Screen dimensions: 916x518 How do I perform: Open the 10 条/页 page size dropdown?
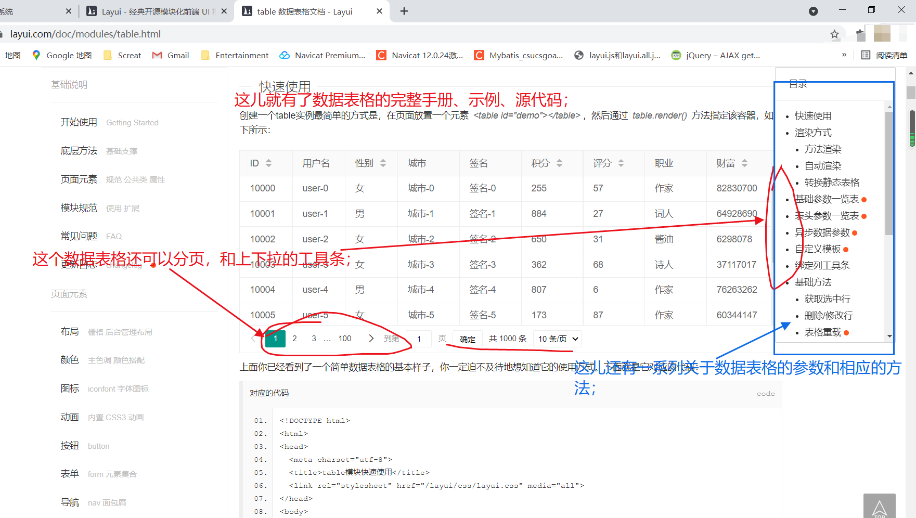[x=557, y=339]
